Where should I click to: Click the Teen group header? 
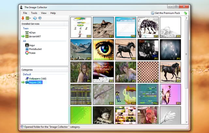(25, 28)
